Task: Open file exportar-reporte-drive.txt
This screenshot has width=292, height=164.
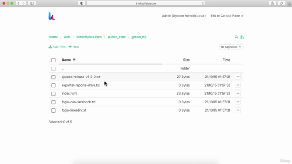Action: [x=81, y=85]
